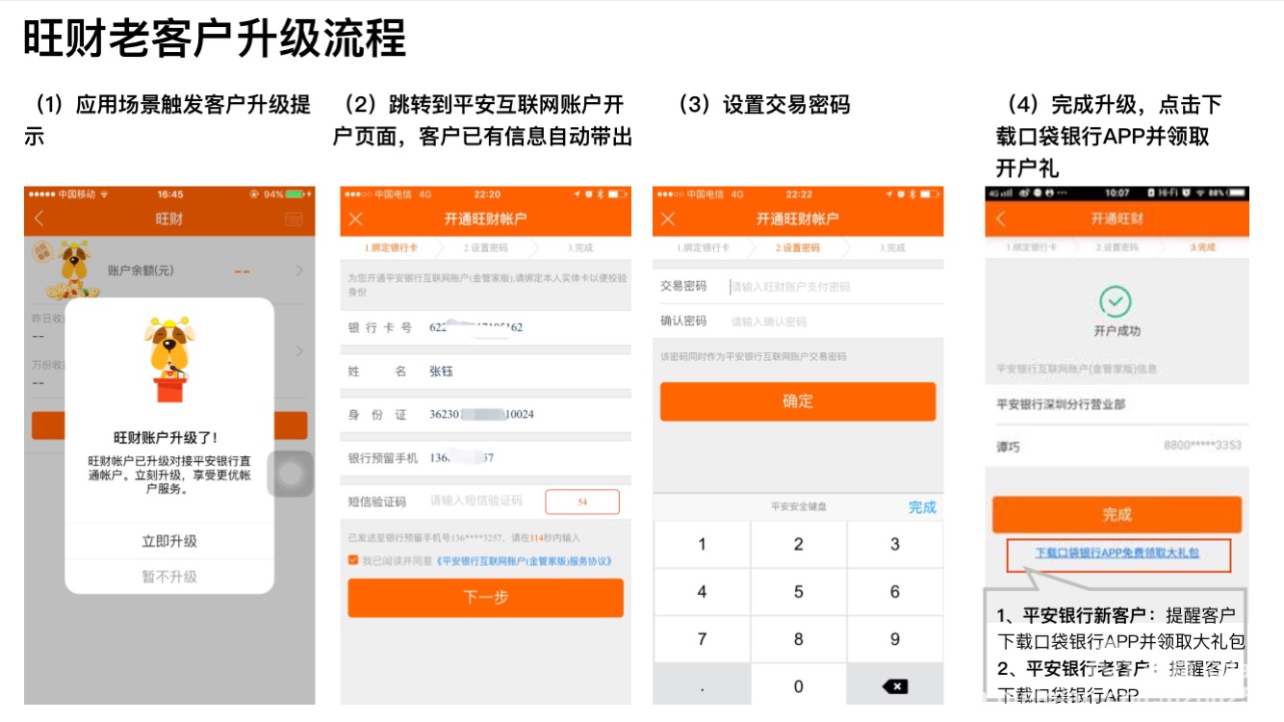The width and height of the screenshot is (1284, 722).
Task: Tap 完成 above the secure keyboard
Action: pos(921,507)
